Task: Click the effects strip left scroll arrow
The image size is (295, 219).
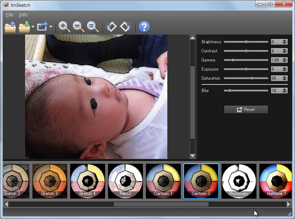Action: (6, 204)
